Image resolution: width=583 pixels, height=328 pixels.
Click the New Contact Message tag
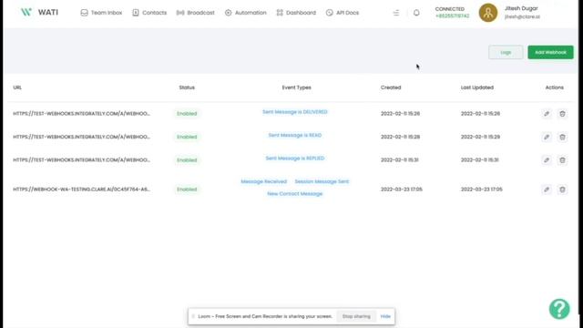[x=295, y=194]
